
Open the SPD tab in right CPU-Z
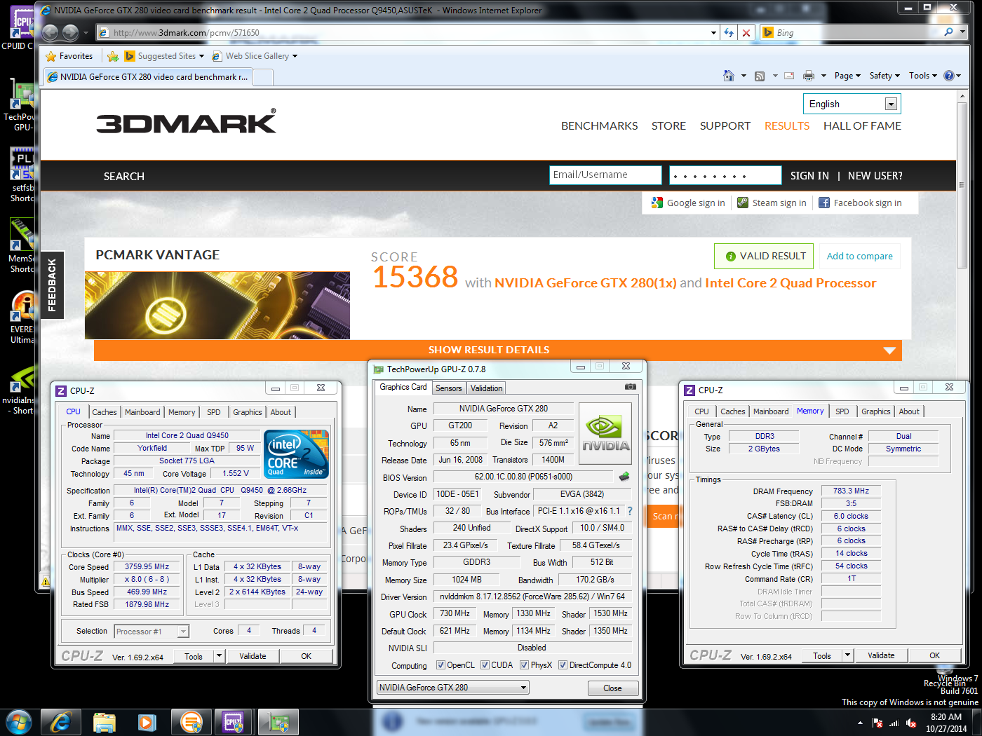click(x=842, y=411)
